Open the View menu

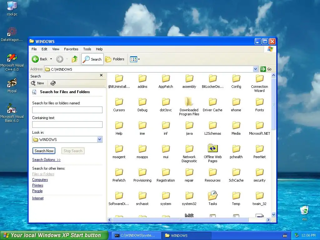(x=56, y=49)
